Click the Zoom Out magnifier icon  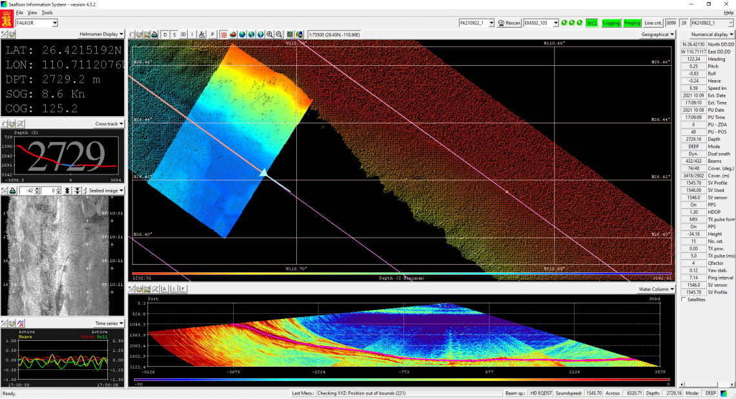point(279,34)
